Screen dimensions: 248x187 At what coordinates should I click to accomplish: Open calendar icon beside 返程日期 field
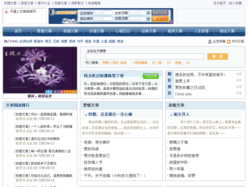[148, 18]
